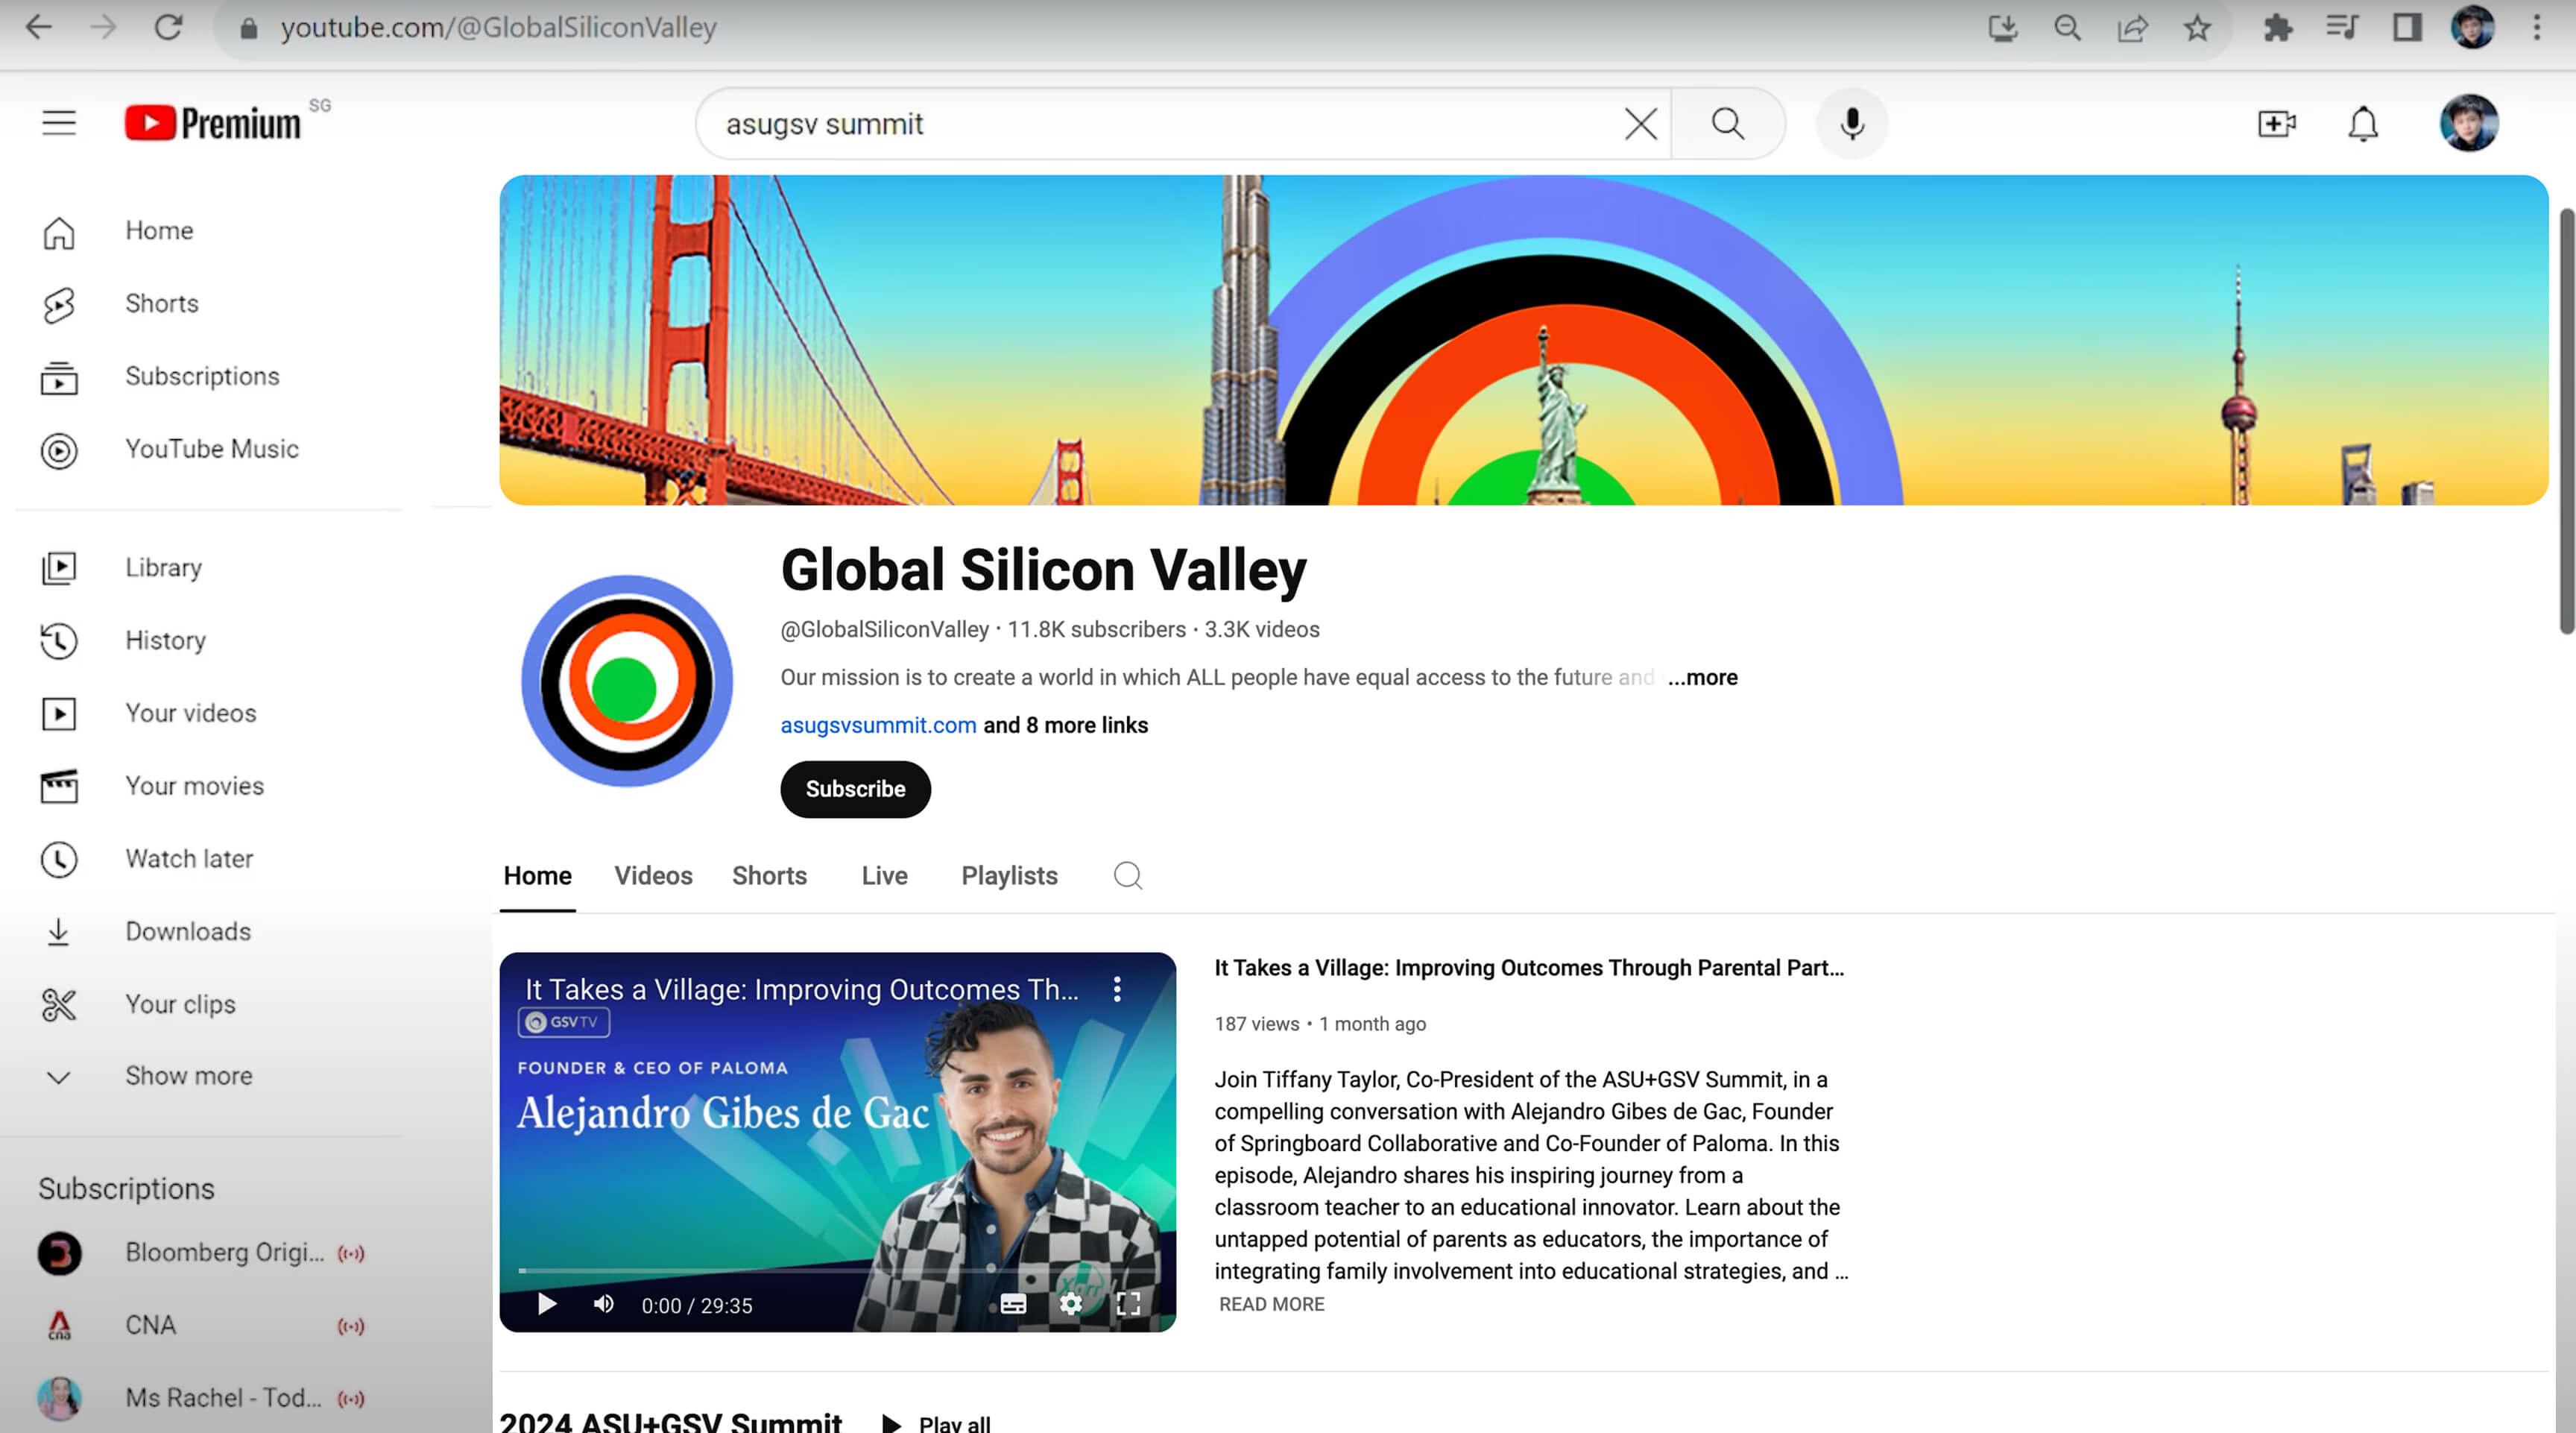Open the Playlists tab
The width and height of the screenshot is (2576, 1433).
pos(1008,875)
